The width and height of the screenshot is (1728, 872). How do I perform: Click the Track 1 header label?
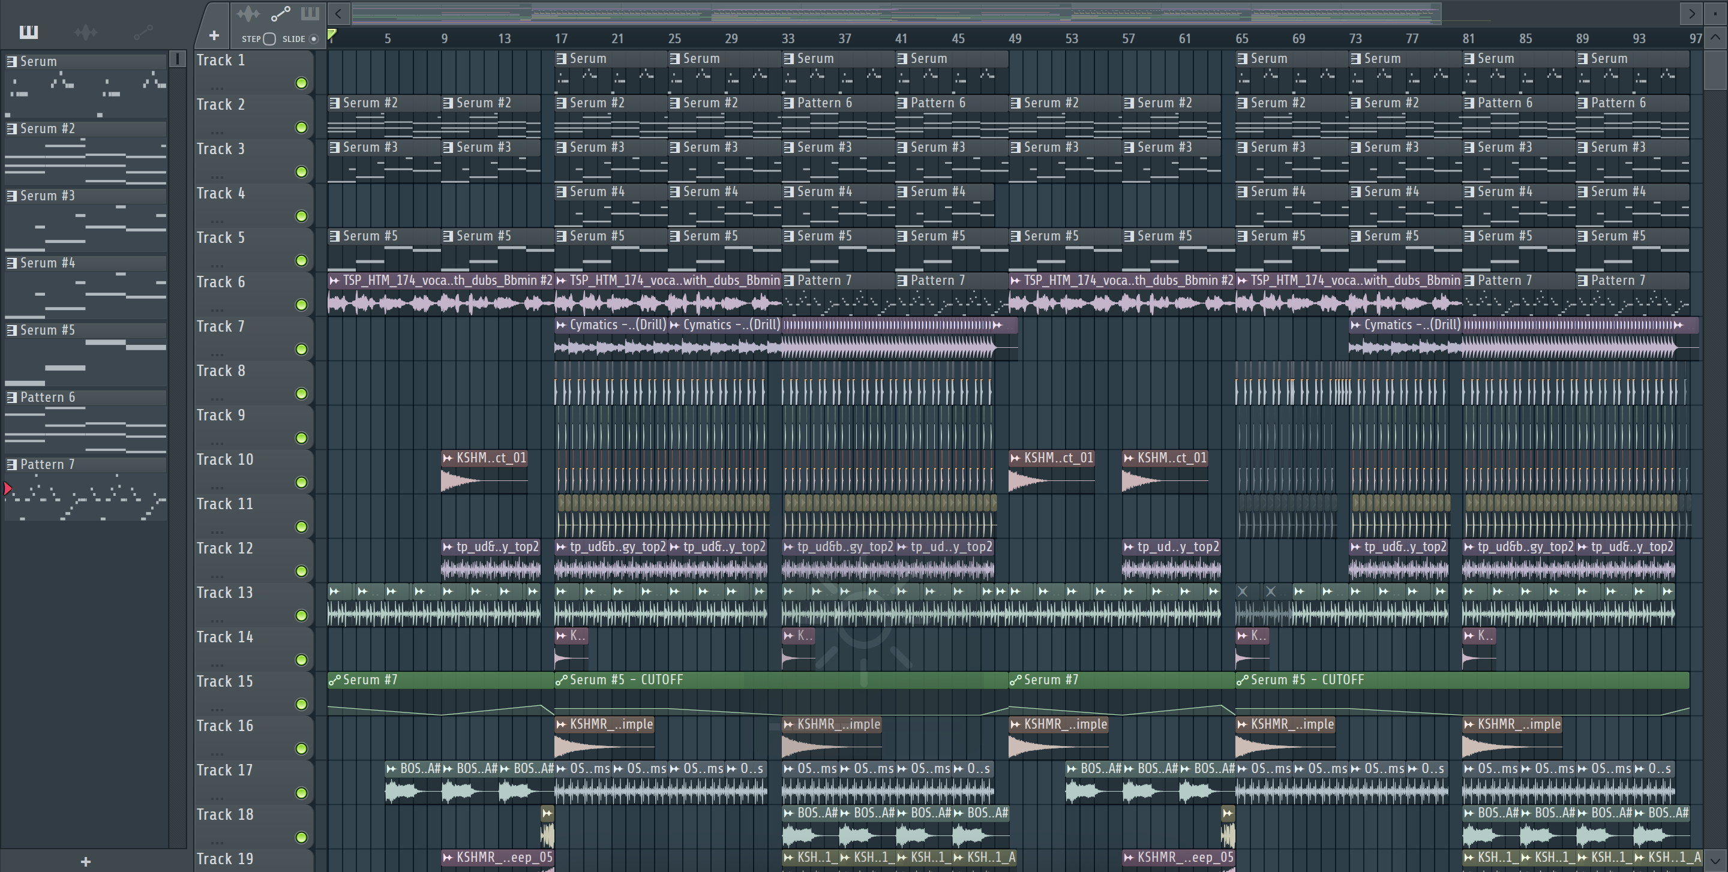(x=221, y=61)
